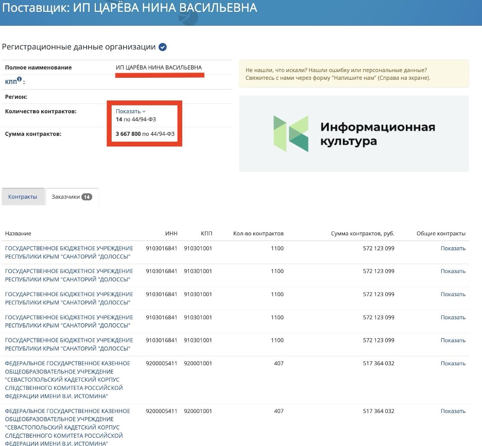
Task: Click the 14 count badge on Заказчики tab
Action: (87, 197)
